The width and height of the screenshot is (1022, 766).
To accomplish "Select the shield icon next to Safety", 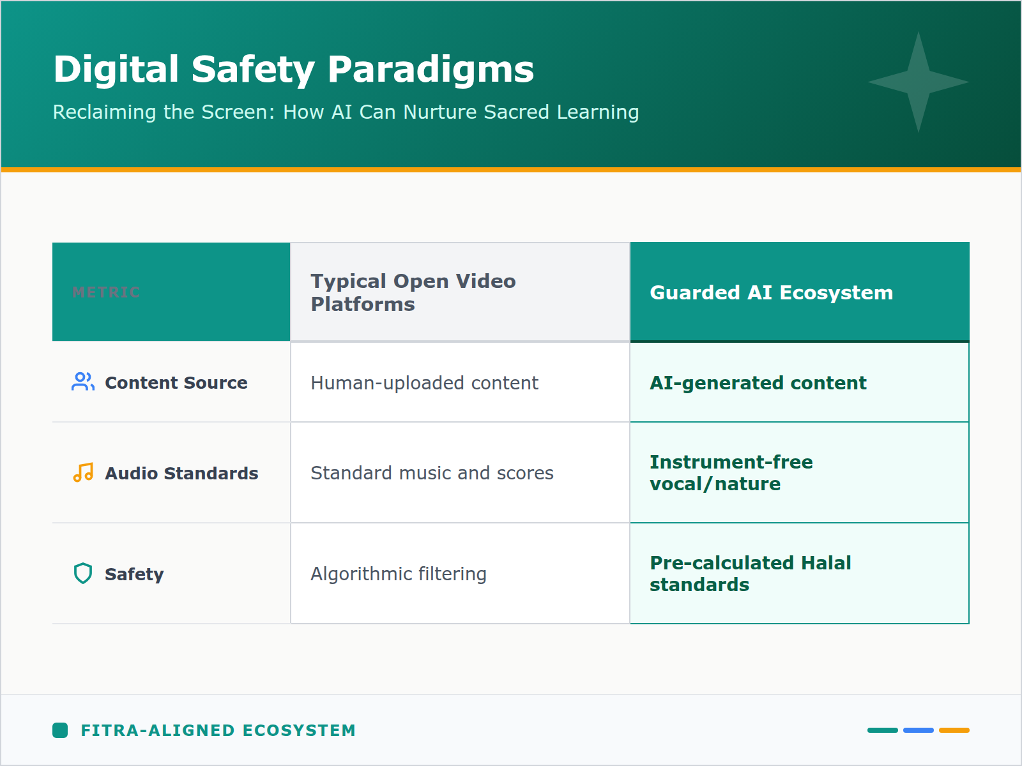I will pos(82,573).
